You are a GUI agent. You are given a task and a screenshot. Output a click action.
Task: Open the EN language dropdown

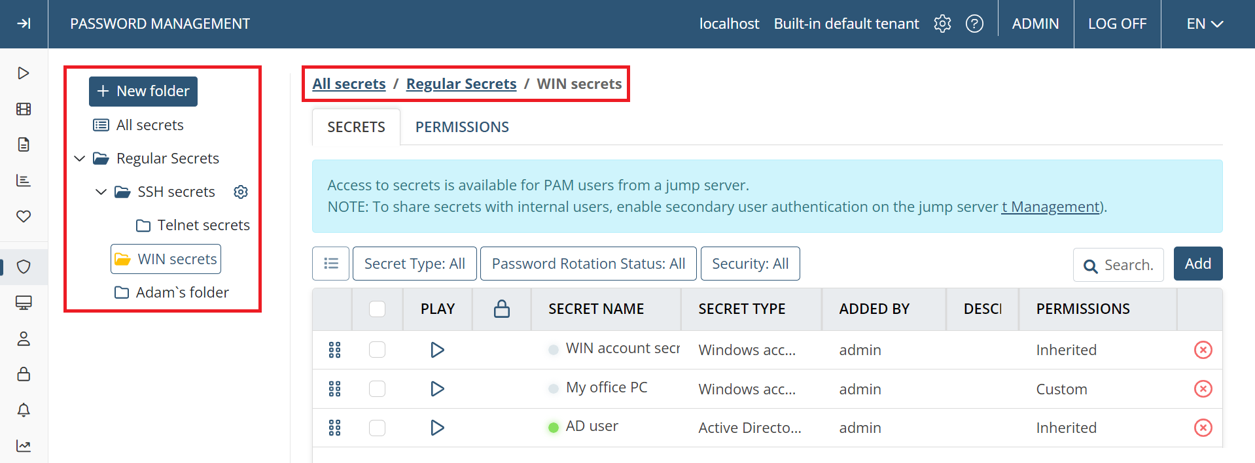point(1204,24)
